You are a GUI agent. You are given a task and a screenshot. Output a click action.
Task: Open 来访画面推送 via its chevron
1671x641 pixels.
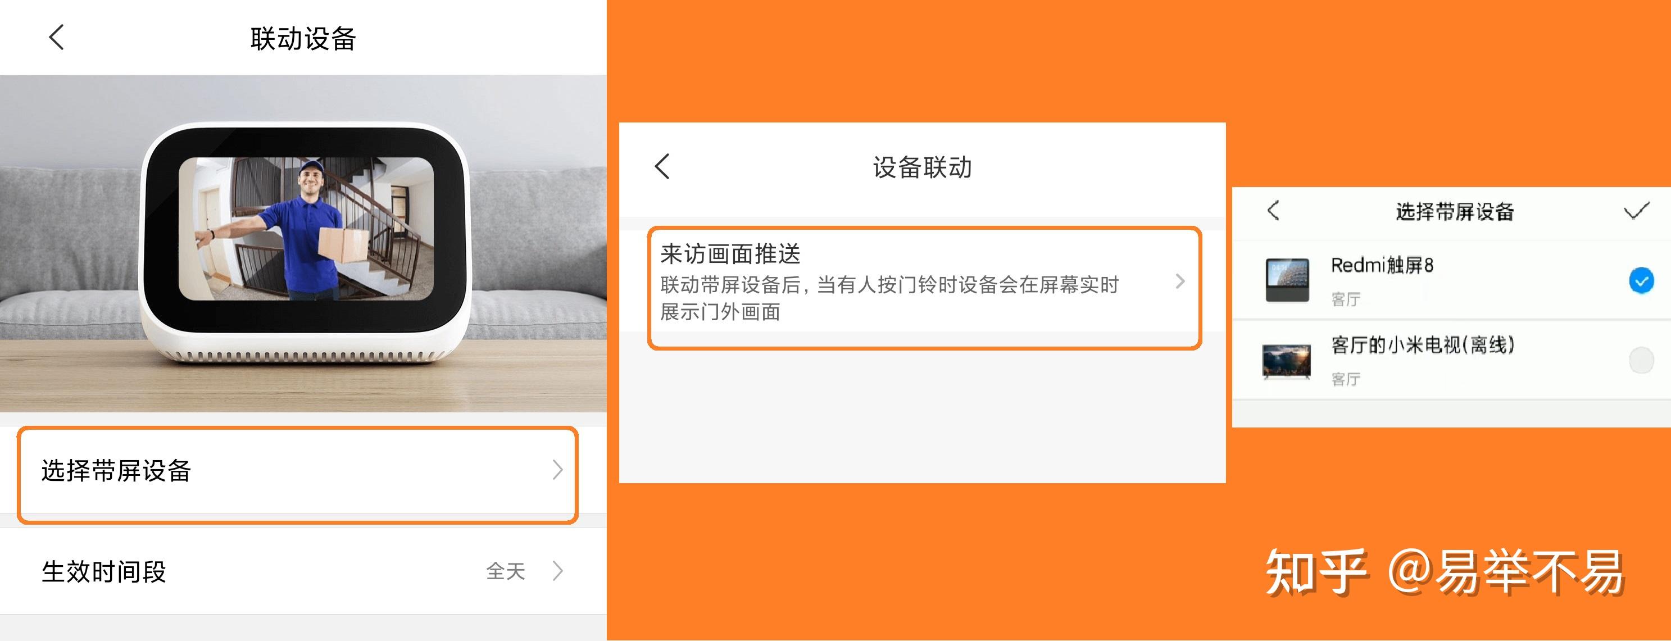(x=1180, y=281)
